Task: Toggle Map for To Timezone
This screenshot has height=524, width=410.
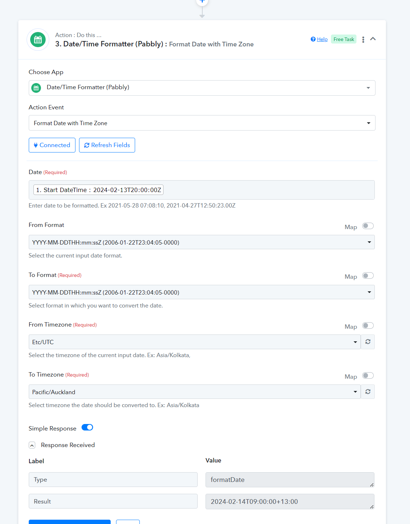Action: 368,375
